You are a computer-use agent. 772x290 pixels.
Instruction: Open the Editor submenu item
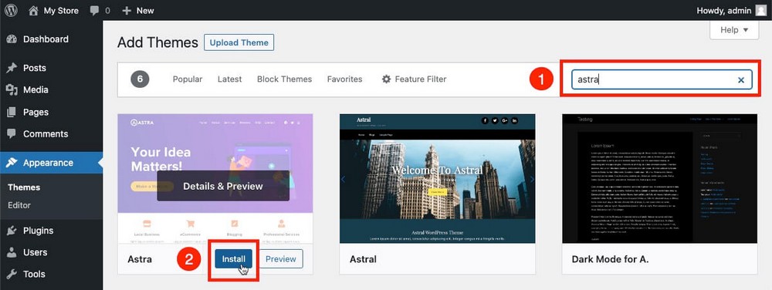(x=19, y=205)
